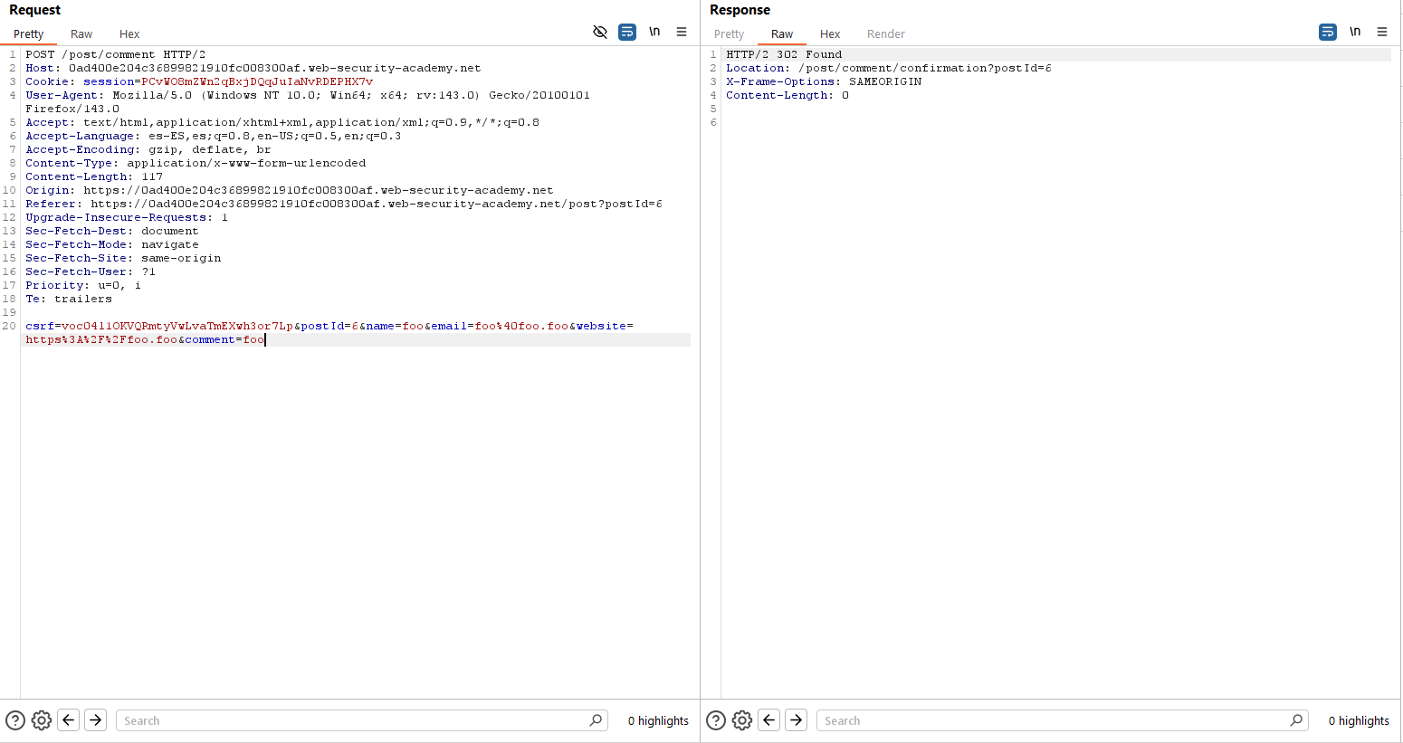Switch Request view to Raw tab
This screenshot has width=1403, height=743.
(x=81, y=34)
